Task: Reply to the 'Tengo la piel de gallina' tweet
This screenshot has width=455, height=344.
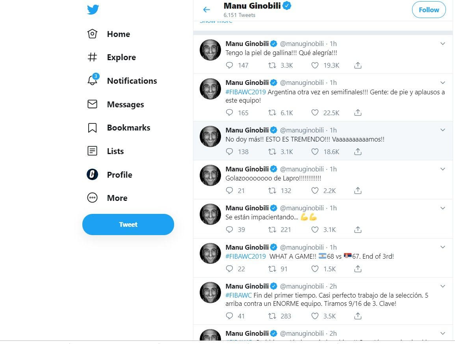Action: pyautogui.click(x=230, y=65)
